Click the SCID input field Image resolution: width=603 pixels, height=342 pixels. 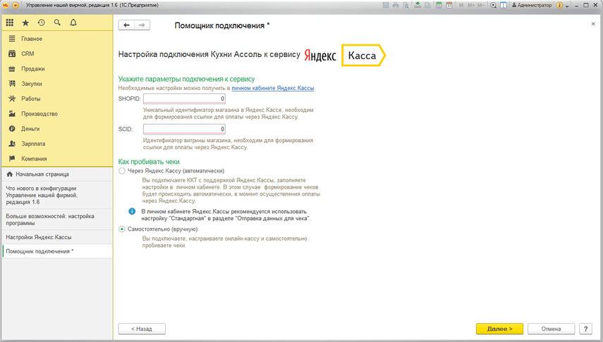184,129
